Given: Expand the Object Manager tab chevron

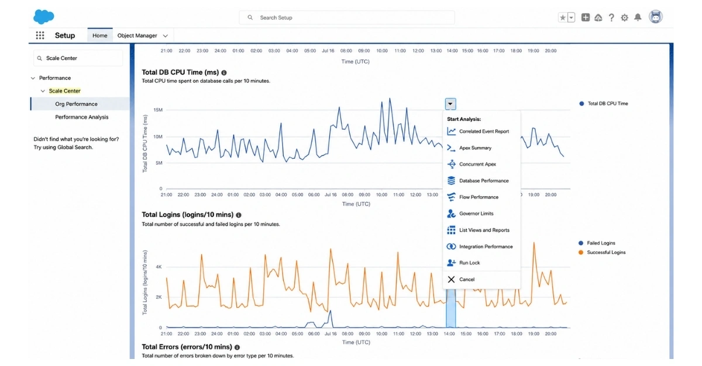Looking at the screenshot, I should pyautogui.click(x=166, y=36).
